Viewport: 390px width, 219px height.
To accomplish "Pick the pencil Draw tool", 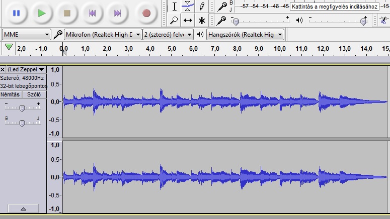I will (x=201, y=7).
